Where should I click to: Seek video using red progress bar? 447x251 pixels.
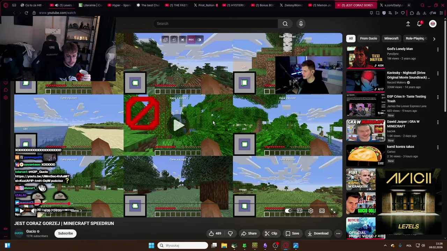178,204
